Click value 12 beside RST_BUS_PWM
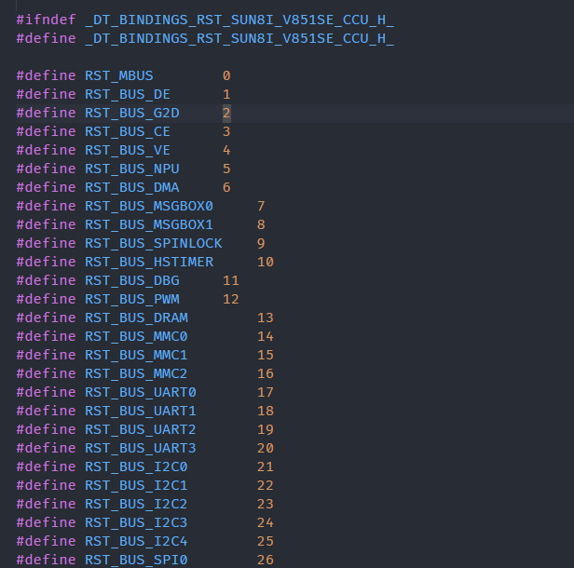 [231, 300]
